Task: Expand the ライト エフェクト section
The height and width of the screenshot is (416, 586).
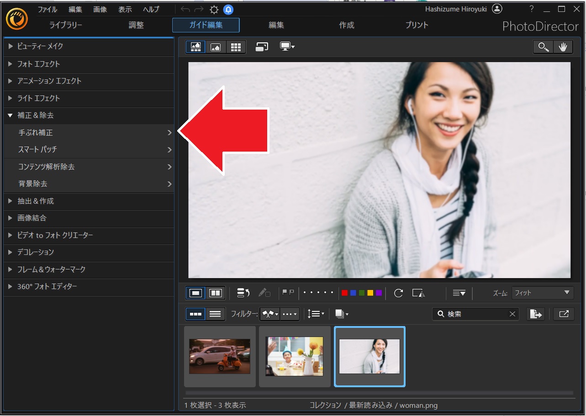Action: [89, 98]
